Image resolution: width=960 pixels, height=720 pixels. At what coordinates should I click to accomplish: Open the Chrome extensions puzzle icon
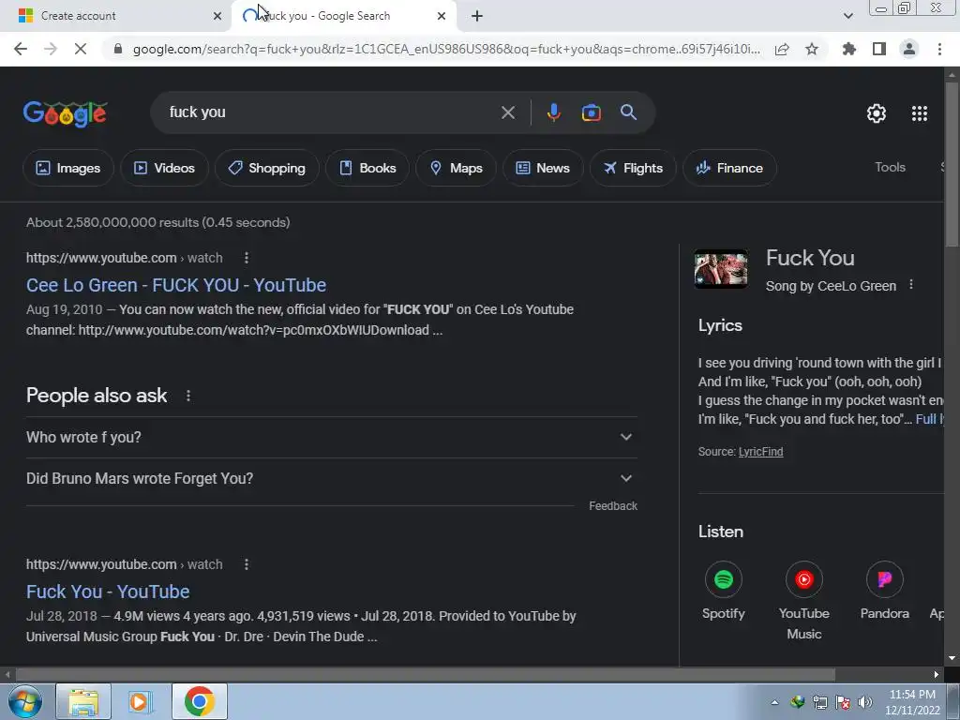pyautogui.click(x=848, y=49)
